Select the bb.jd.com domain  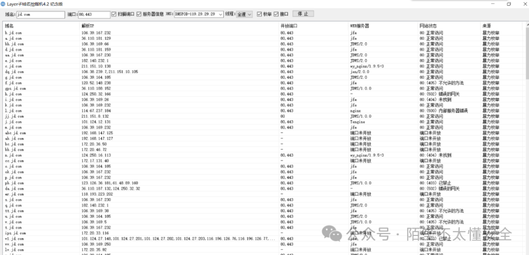tap(14, 149)
